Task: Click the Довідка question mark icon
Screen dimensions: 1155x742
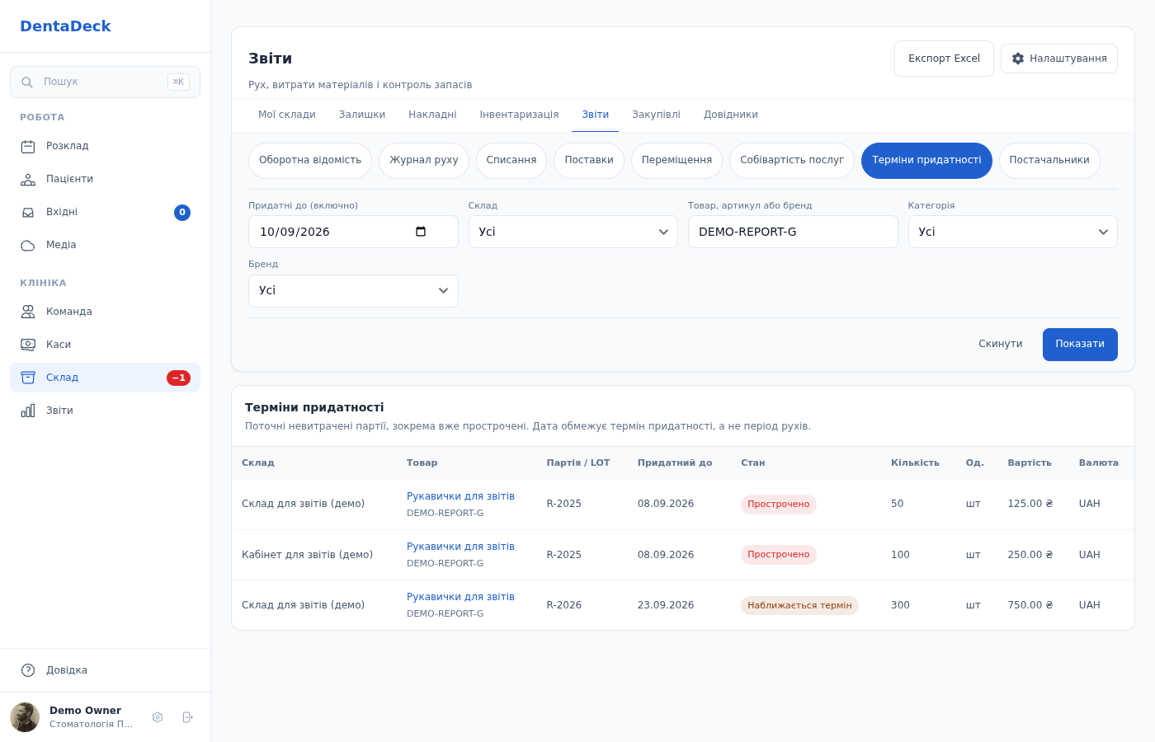Action: click(x=28, y=670)
